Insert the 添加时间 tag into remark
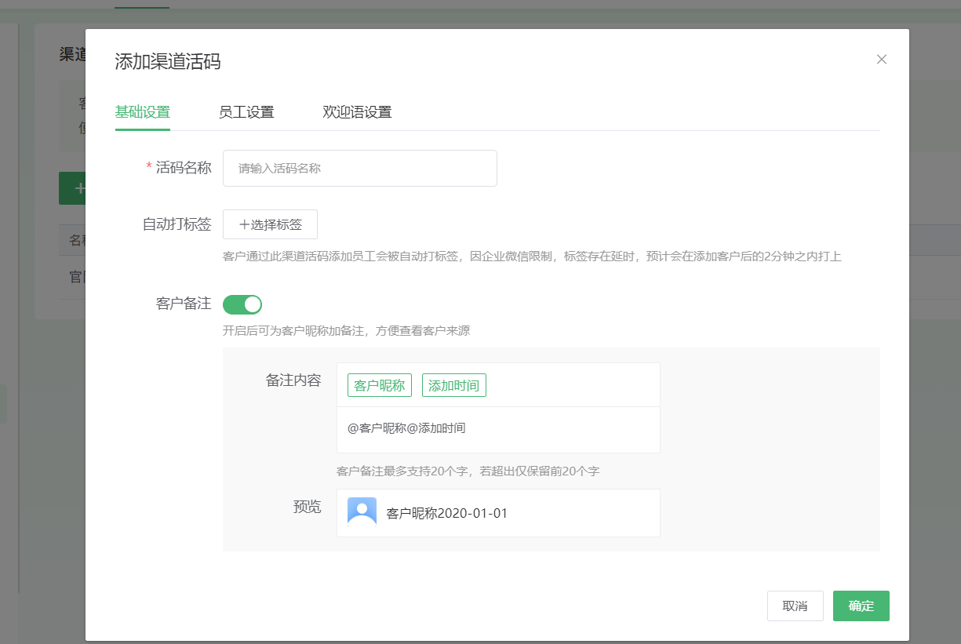The image size is (961, 644). [x=454, y=385]
